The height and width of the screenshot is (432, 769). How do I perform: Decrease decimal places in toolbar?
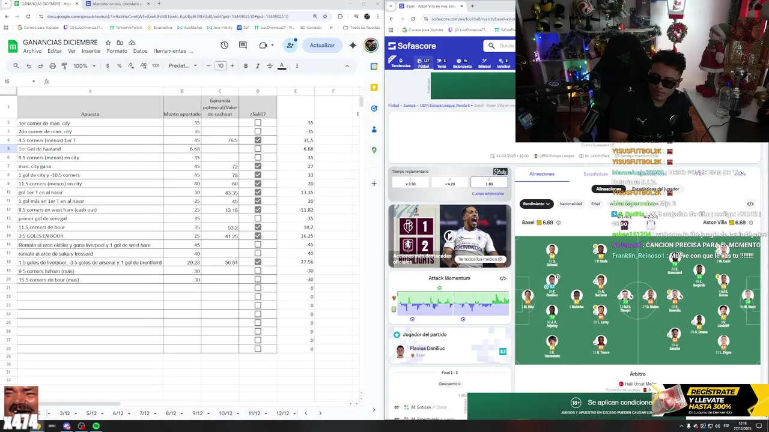[x=131, y=66]
